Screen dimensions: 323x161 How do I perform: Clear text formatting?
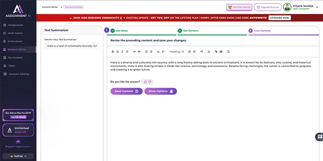228,52
